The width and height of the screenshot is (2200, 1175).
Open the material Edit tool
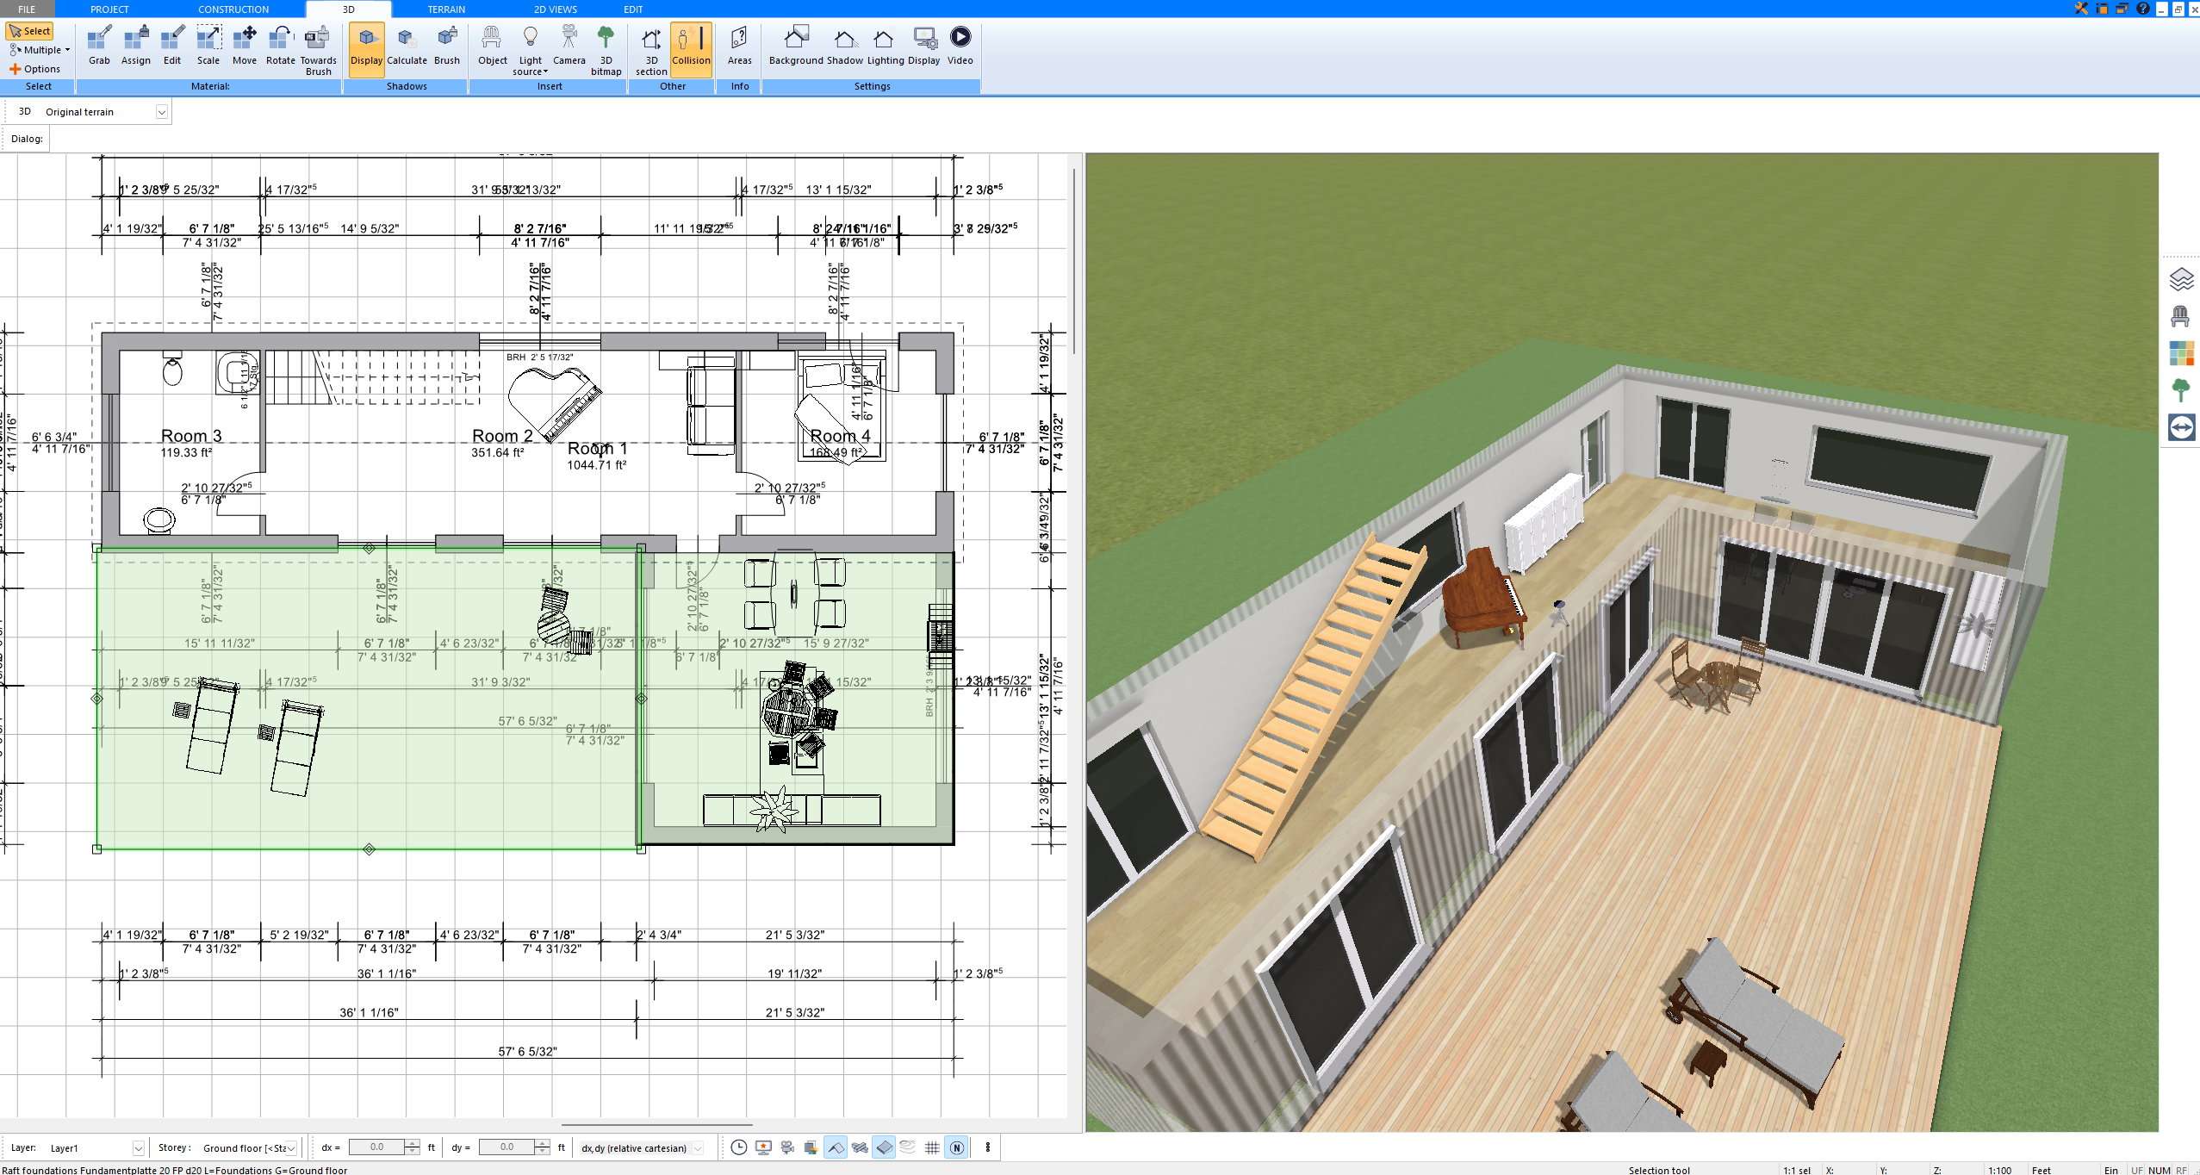[172, 47]
